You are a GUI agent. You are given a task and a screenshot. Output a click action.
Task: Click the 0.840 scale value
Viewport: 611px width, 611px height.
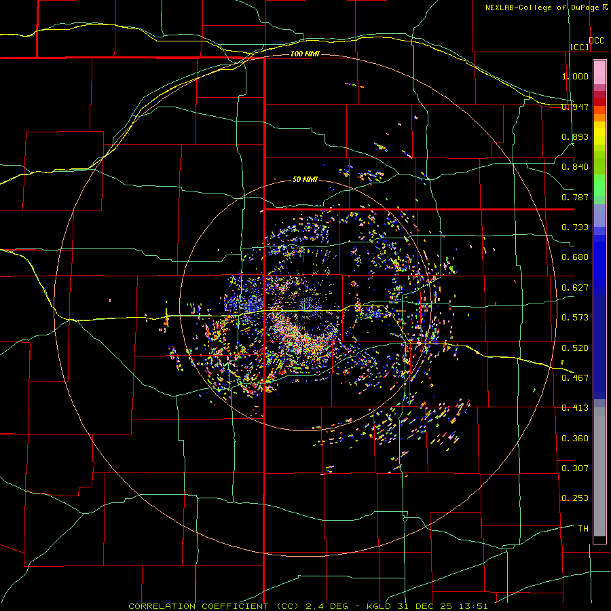(x=575, y=167)
